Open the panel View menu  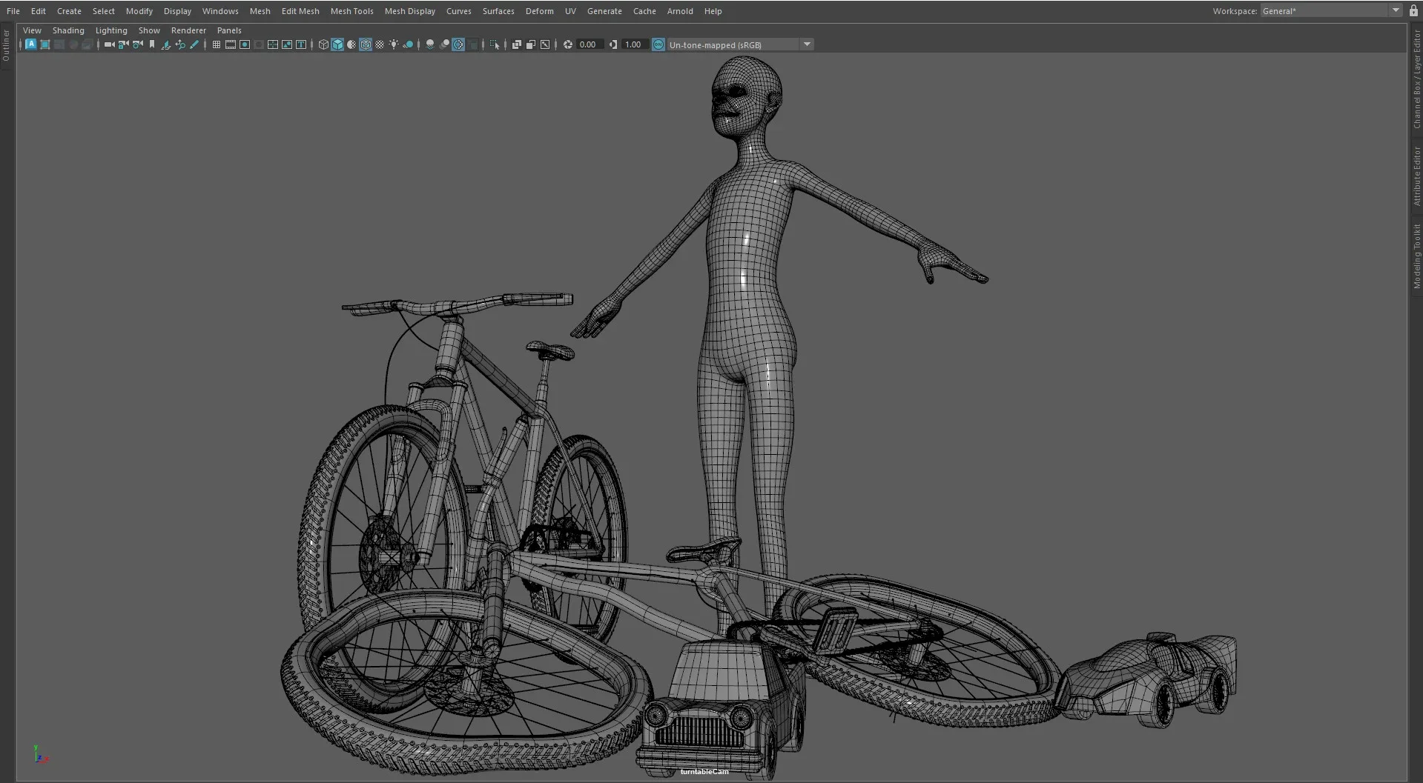[x=32, y=30]
